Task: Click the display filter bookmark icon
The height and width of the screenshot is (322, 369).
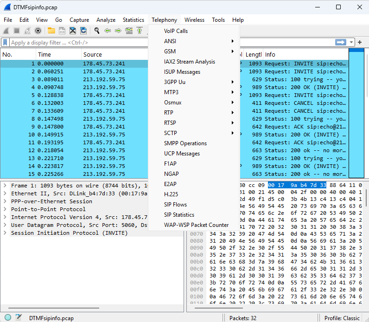Action: pos(6,42)
